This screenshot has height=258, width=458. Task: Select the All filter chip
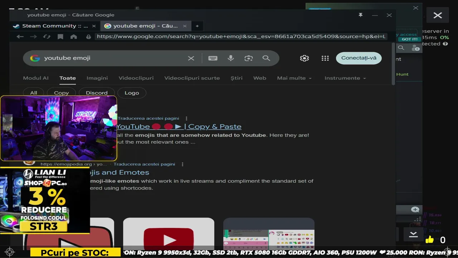pyautogui.click(x=34, y=92)
